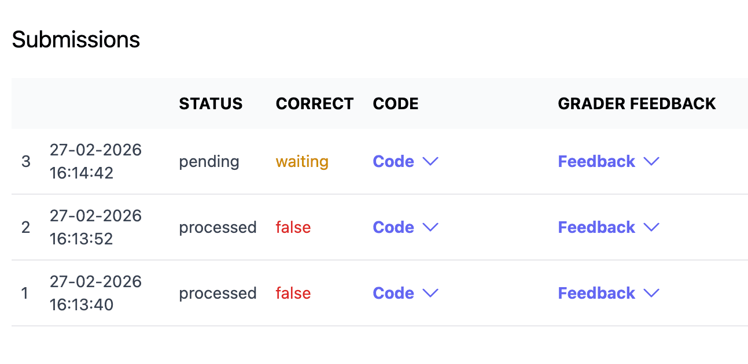Click the chevron beside Feedback for submission 3
Viewport: 748px width, 364px height.
click(x=651, y=162)
